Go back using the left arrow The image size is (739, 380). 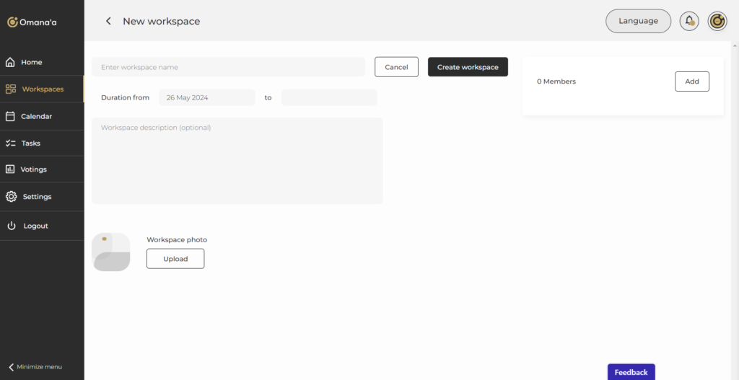pyautogui.click(x=108, y=22)
